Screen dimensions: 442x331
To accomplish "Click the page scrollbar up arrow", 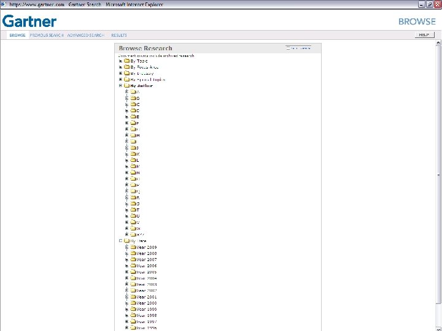I will click(x=438, y=43).
